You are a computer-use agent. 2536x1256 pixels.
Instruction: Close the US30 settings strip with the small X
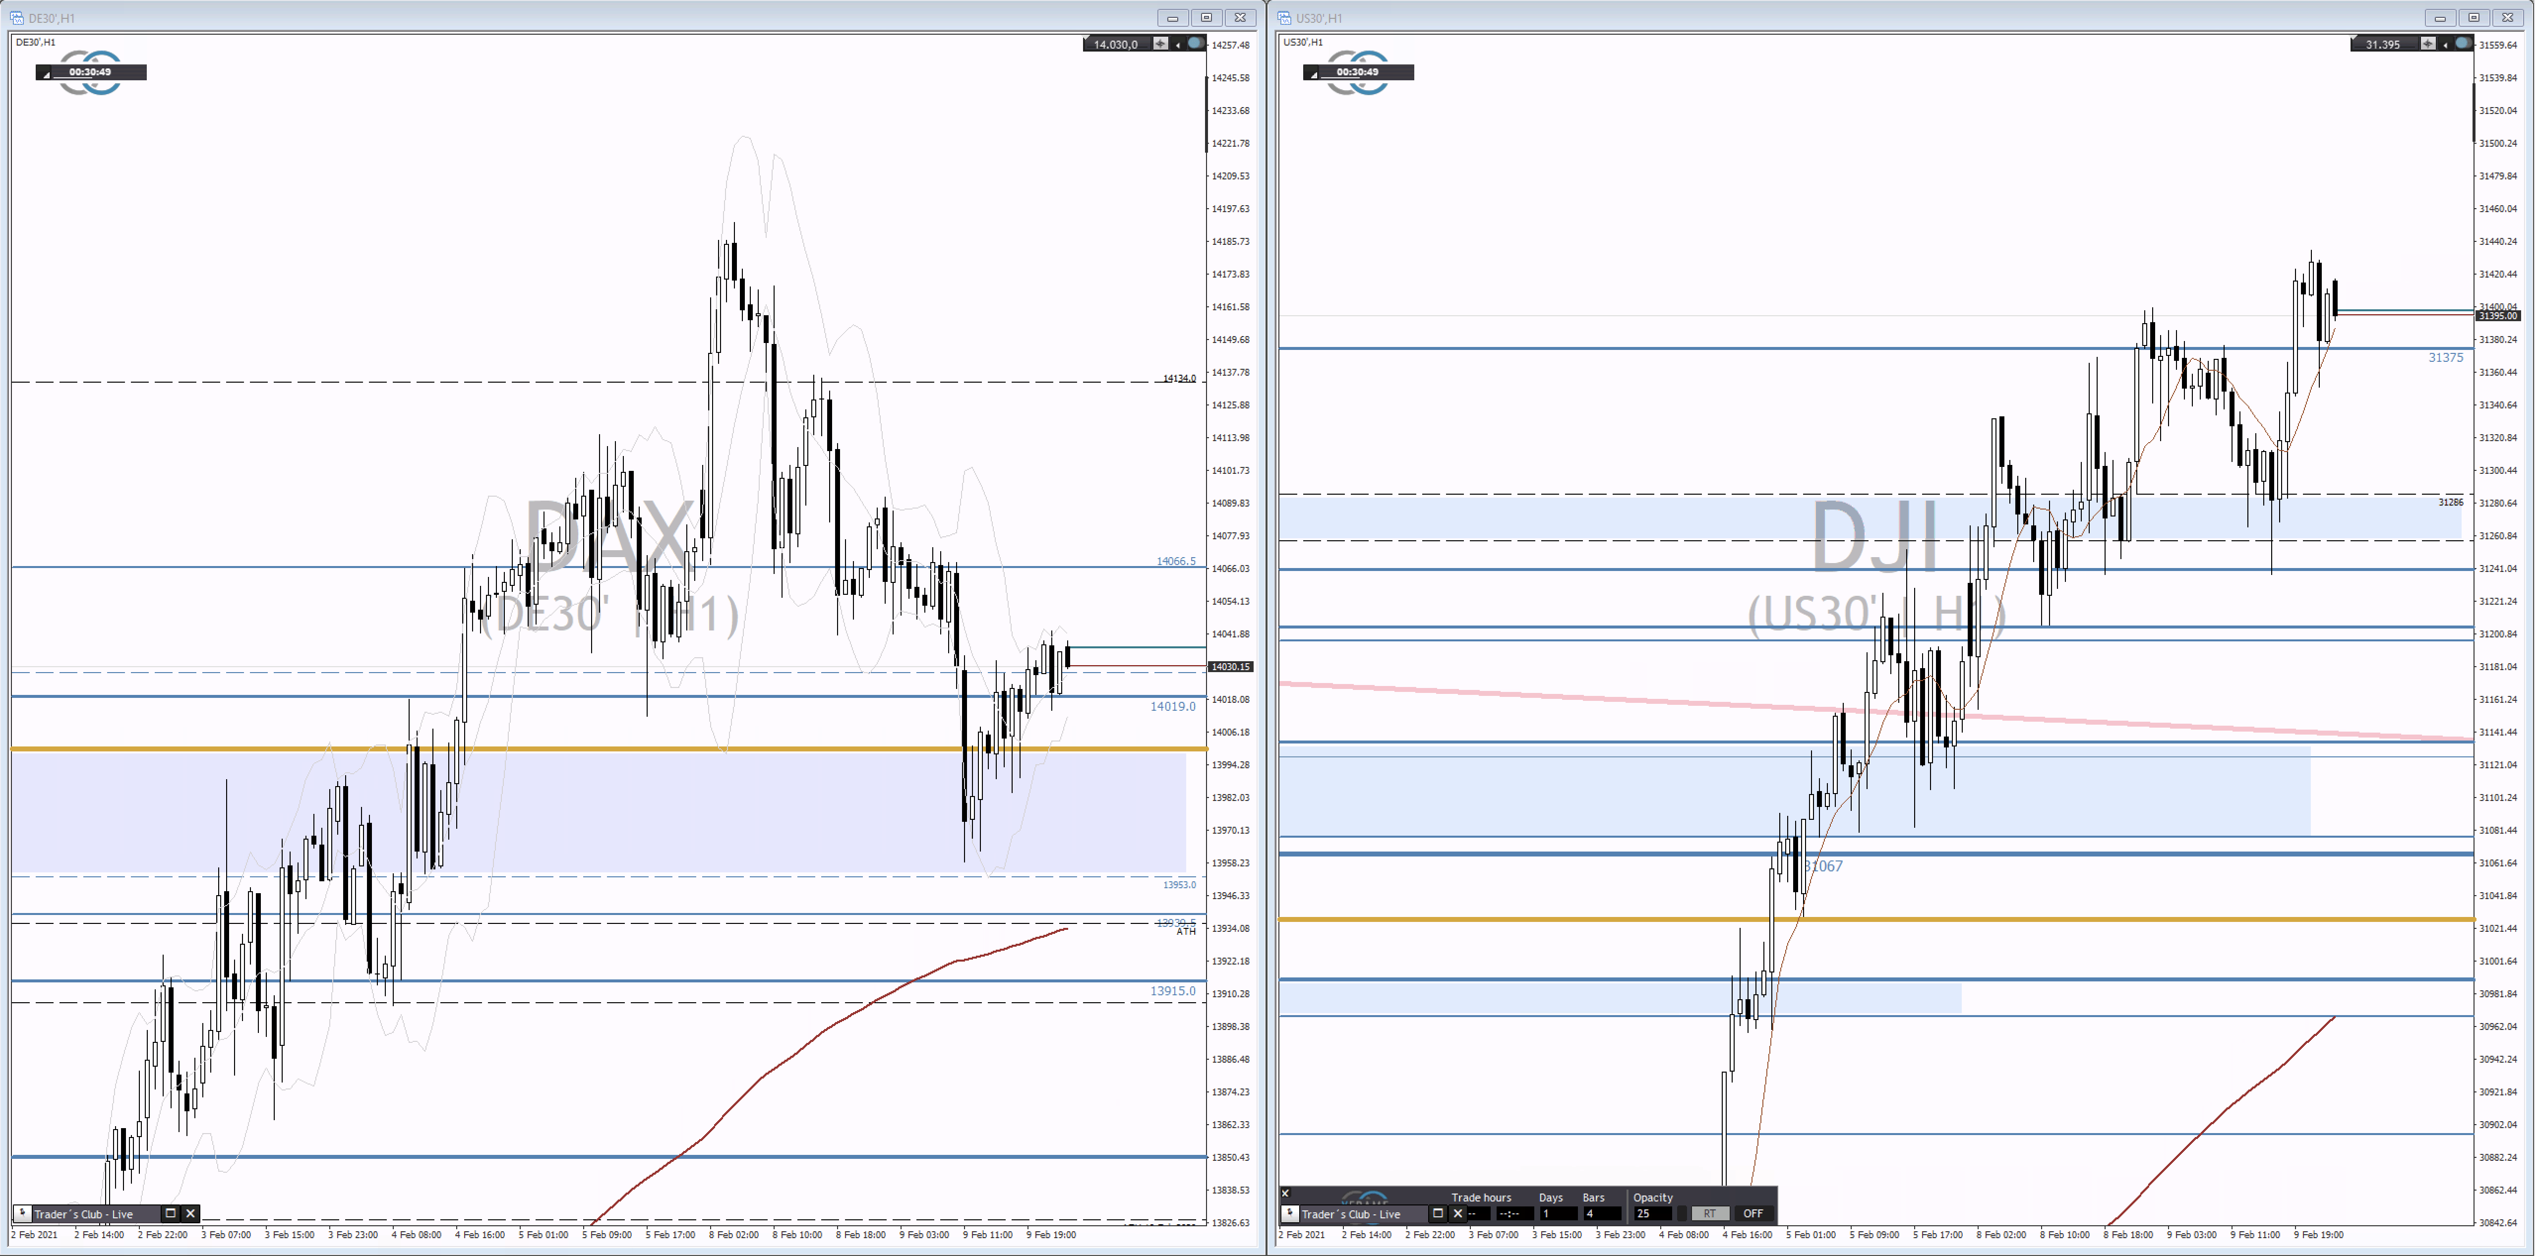click(1286, 1193)
